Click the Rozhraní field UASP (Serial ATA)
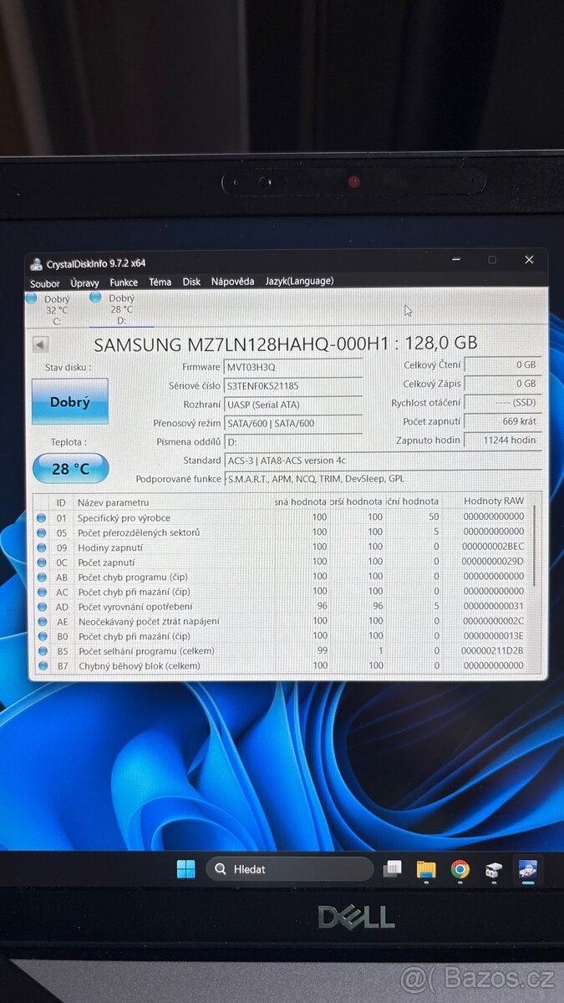 click(x=293, y=405)
